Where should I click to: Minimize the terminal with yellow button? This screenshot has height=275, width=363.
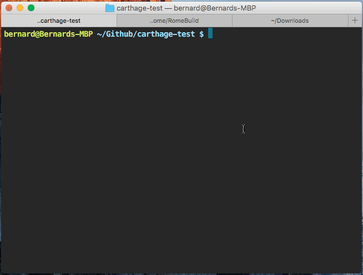click(x=20, y=8)
